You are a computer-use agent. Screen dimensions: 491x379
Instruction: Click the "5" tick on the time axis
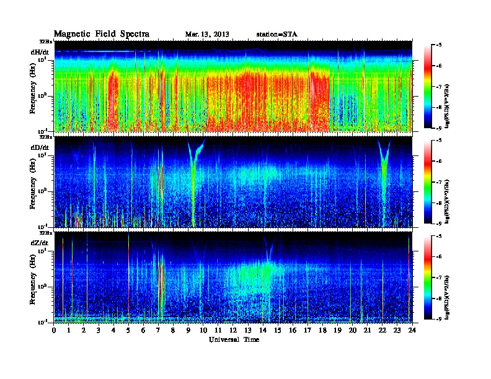coord(128,330)
